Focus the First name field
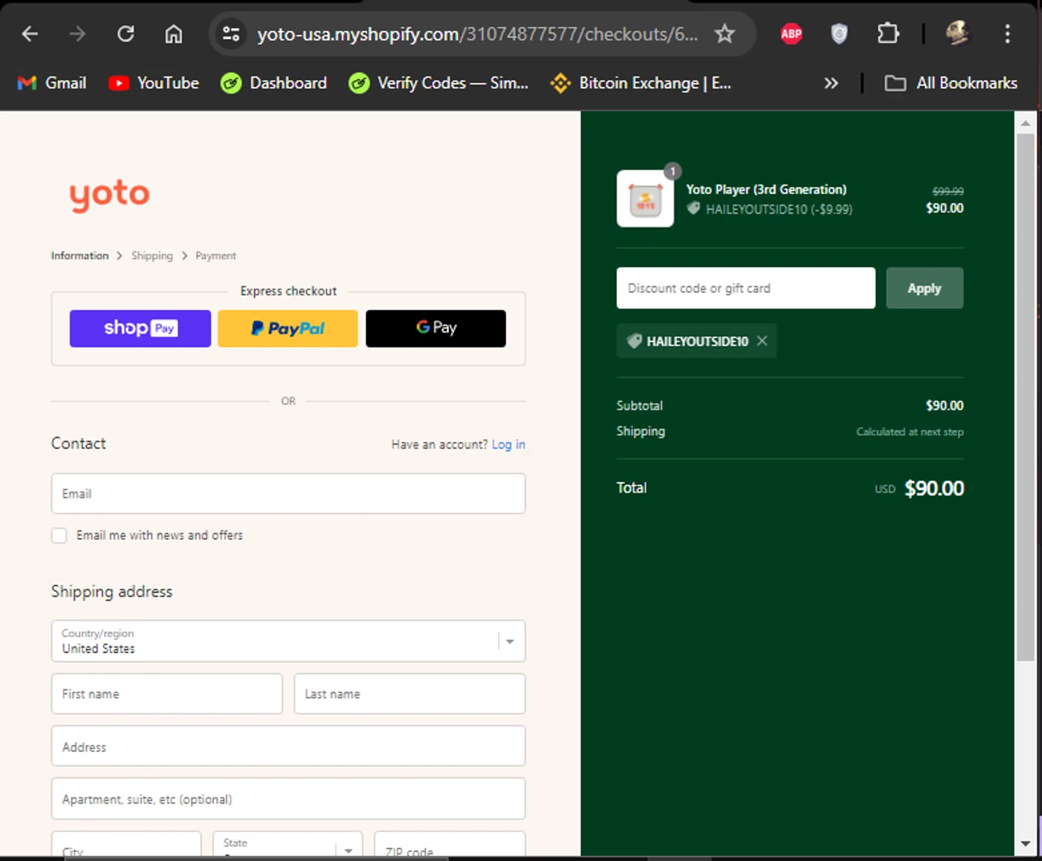This screenshot has height=861, width=1042. 167,694
